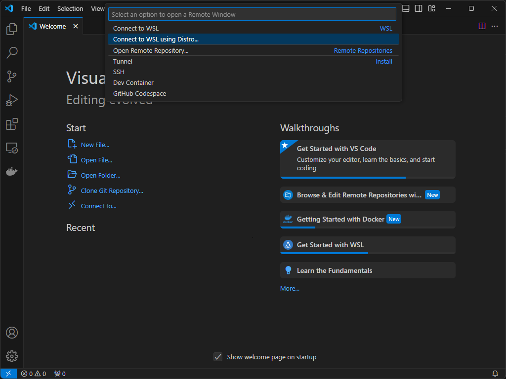Choose Tunnel option in remote picker
This screenshot has height=379, width=506.
253,61
